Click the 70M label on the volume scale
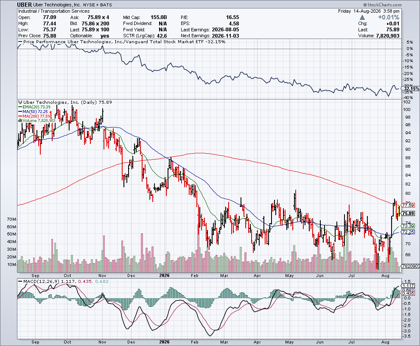This screenshot has height=346, width=420. (x=11, y=219)
